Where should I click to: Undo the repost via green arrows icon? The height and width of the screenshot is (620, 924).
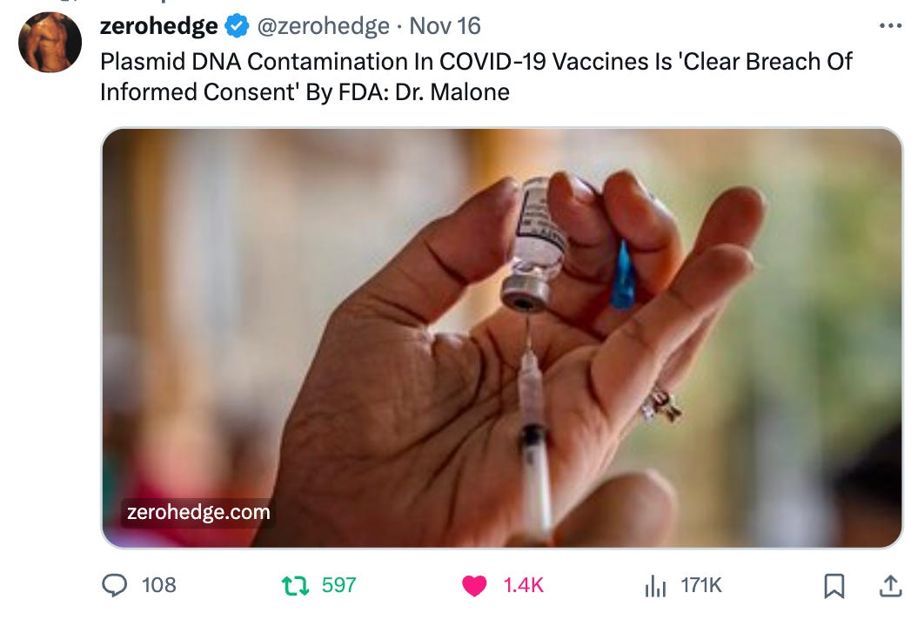[295, 585]
